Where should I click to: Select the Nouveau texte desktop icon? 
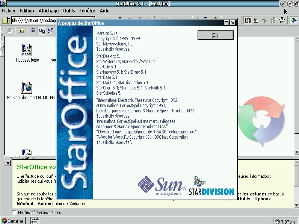point(27,50)
